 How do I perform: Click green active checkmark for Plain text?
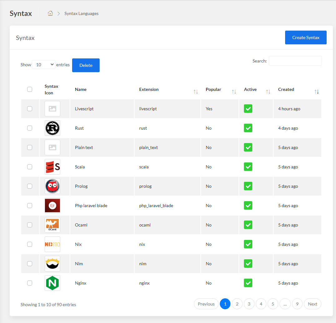[248, 147]
